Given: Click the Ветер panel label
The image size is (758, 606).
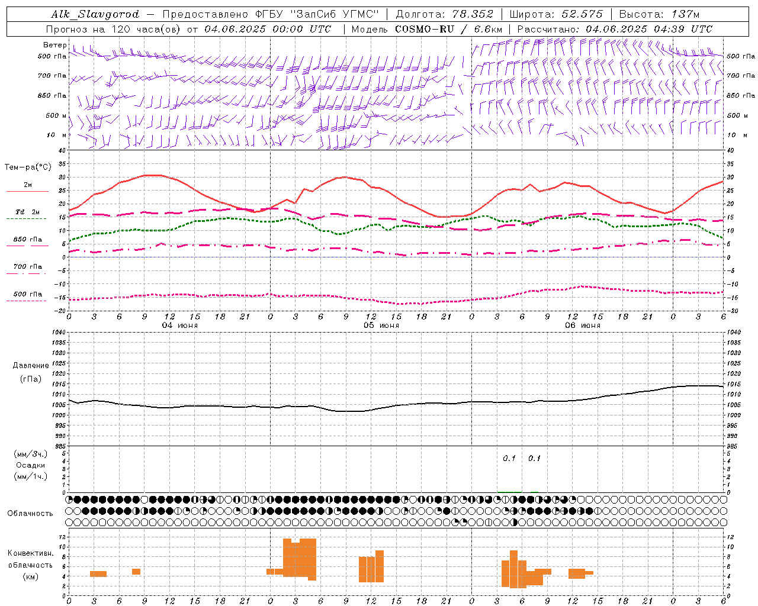Looking at the screenshot, I should [x=54, y=45].
